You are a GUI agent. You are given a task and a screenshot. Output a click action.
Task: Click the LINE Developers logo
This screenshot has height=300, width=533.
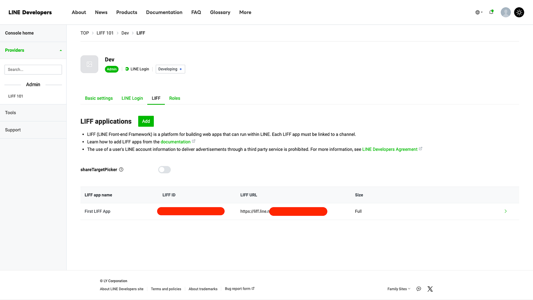(30, 13)
